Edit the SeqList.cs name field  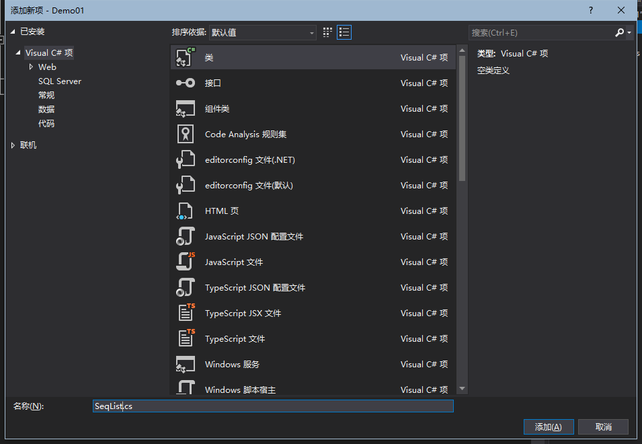tap(272, 406)
